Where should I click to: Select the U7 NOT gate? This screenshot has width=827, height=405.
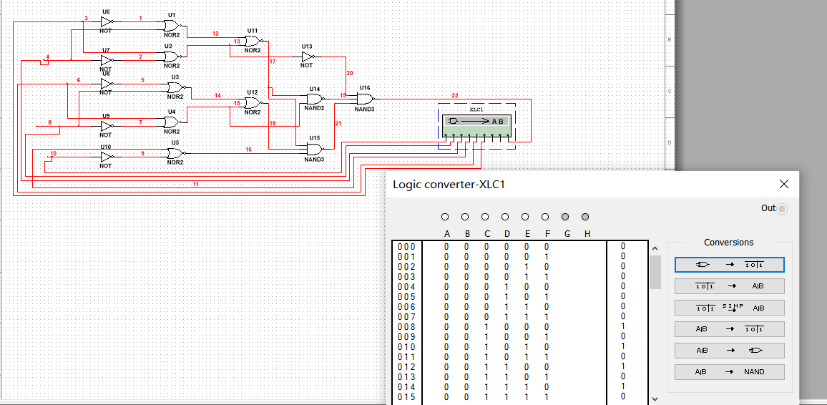[107, 61]
